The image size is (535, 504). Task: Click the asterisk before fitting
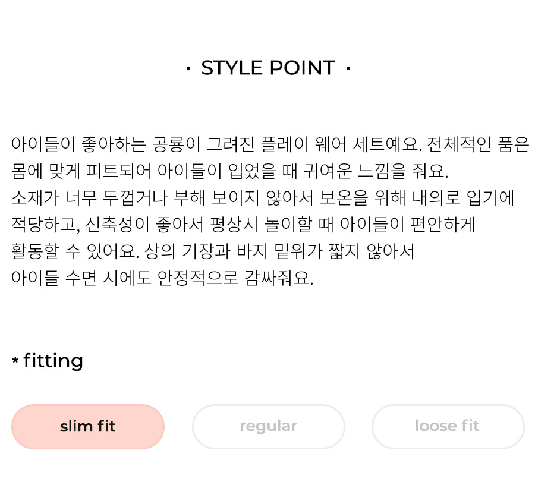coord(15,360)
